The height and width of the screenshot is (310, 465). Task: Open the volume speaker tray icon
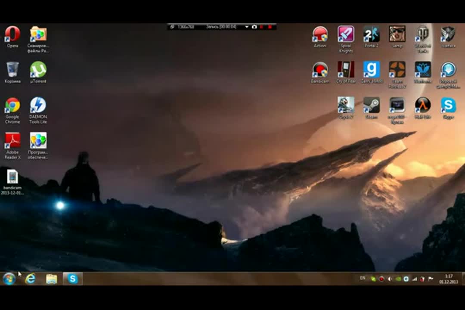[x=389, y=279]
